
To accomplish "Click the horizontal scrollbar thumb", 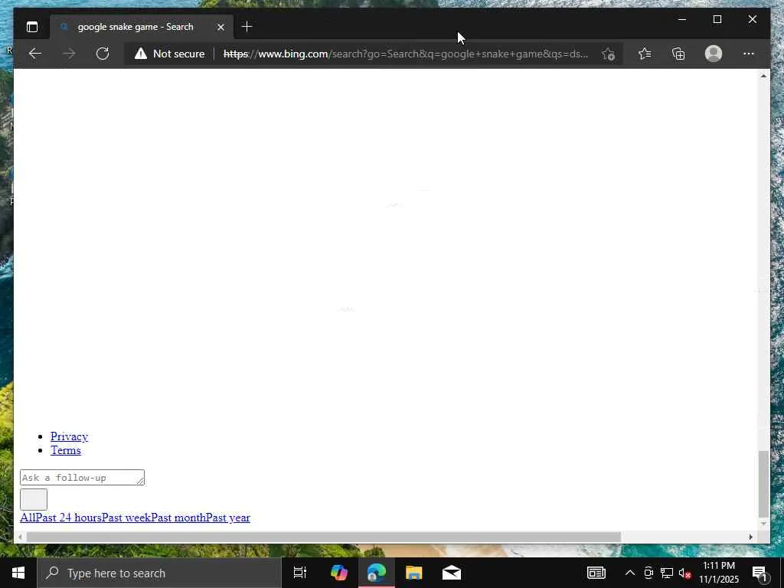I will pyautogui.click(x=324, y=537).
